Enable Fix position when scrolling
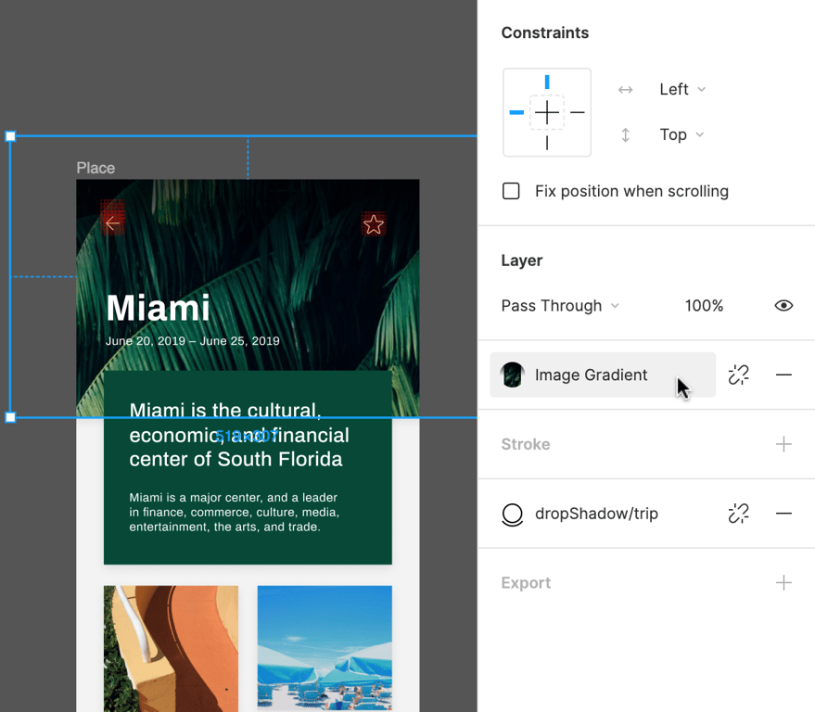This screenshot has width=815, height=712. [x=511, y=191]
